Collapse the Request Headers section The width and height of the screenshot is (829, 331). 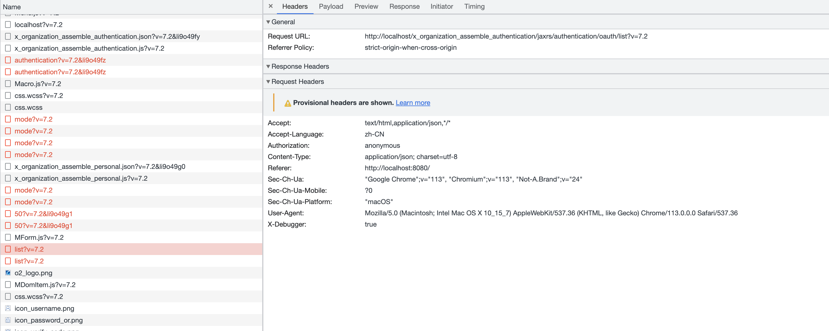pos(268,82)
